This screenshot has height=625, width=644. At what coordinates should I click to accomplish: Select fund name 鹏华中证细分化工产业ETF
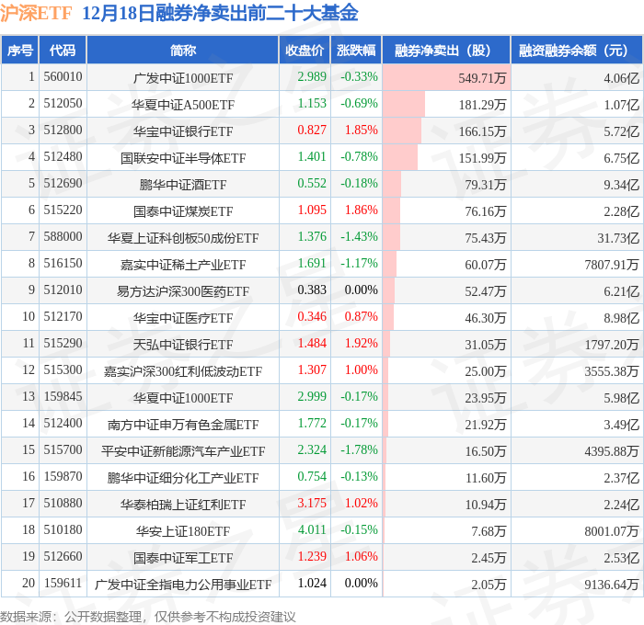click(183, 478)
